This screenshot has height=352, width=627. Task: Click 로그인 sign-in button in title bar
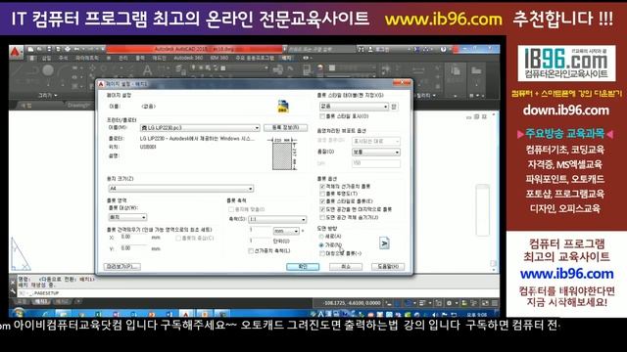pyautogui.click(x=383, y=50)
